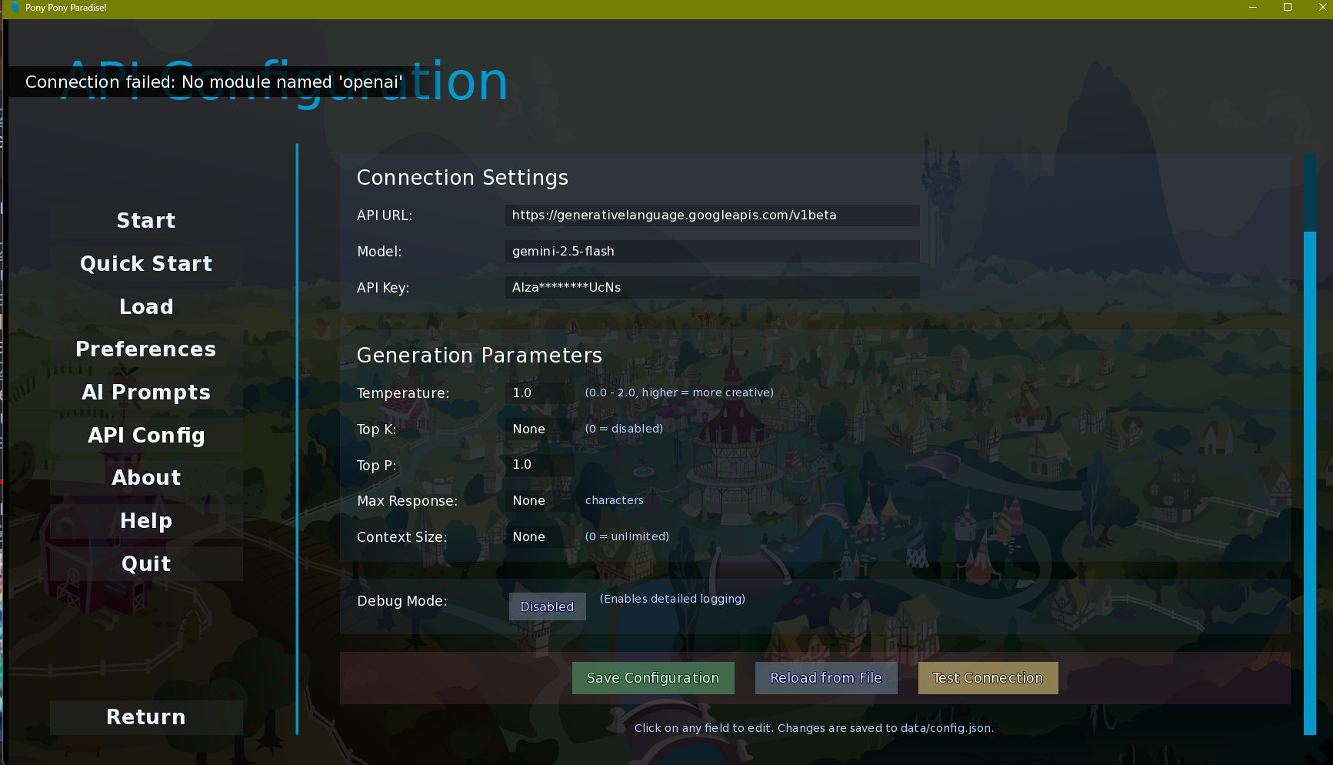Image resolution: width=1333 pixels, height=765 pixels.
Task: Toggle the Debug Mode Disabled button
Action: (x=547, y=606)
